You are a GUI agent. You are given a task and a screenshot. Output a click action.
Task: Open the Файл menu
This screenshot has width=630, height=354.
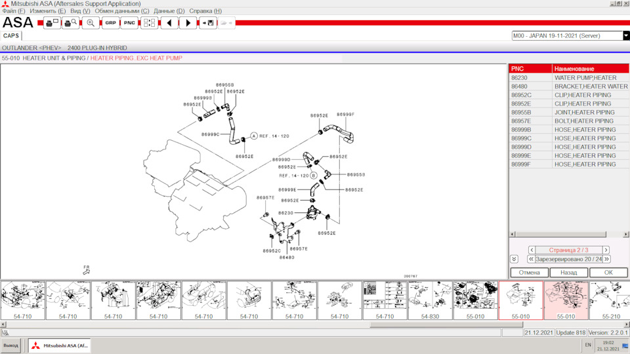click(x=13, y=11)
